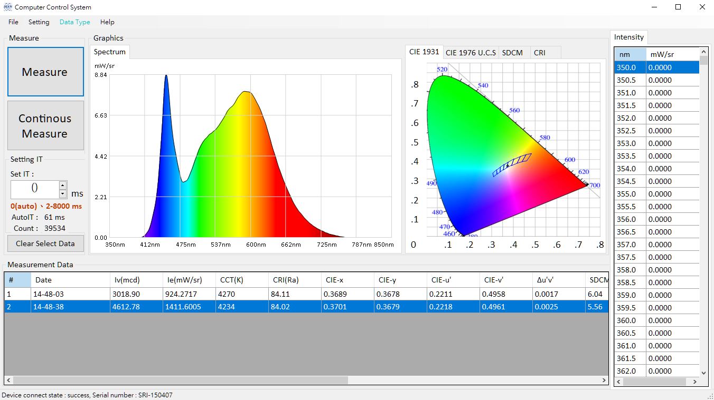The height and width of the screenshot is (400, 714).
Task: Open the Setting menu
Action: coord(39,22)
